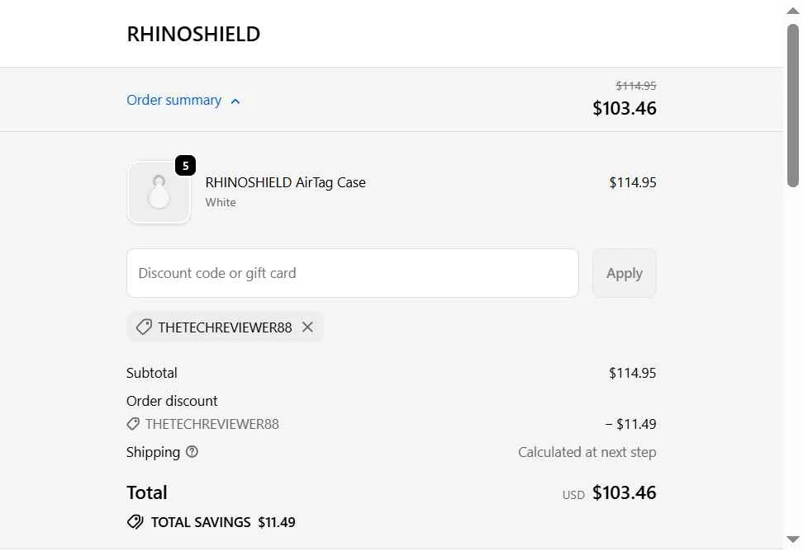Click the shipping help question mark icon
This screenshot has width=803, height=551.
click(x=192, y=452)
